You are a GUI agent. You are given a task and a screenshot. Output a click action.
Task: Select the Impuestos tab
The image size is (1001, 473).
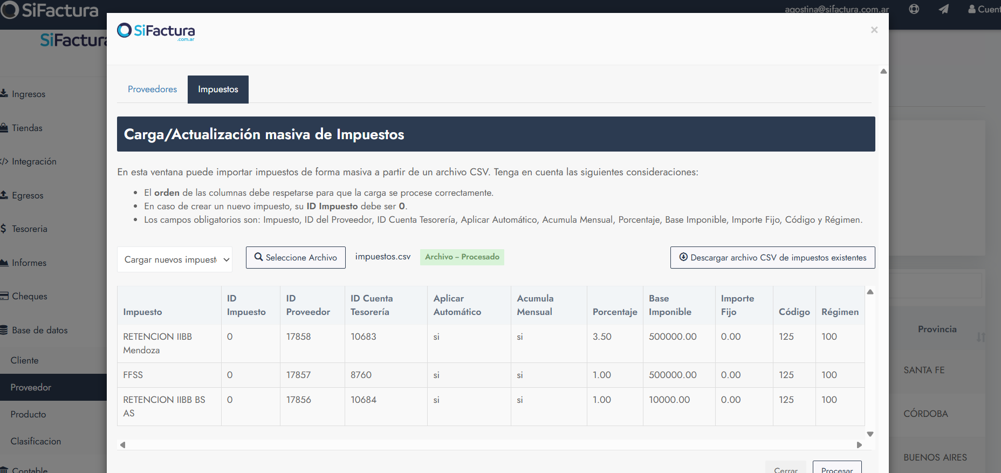click(218, 90)
